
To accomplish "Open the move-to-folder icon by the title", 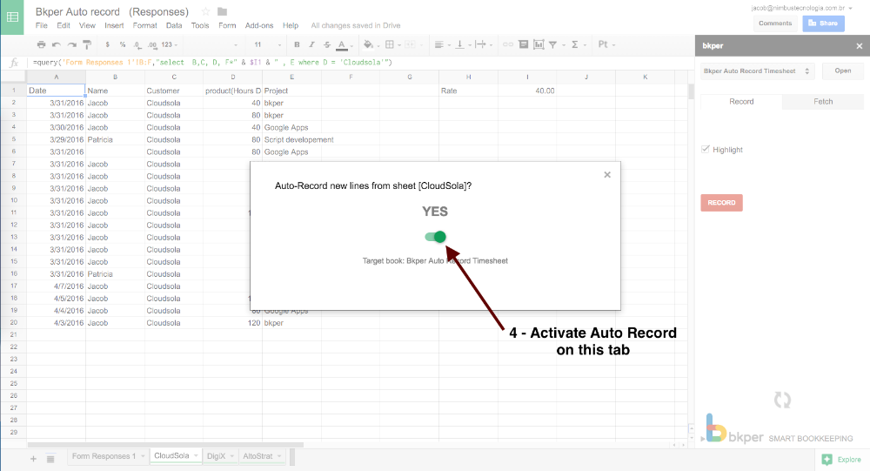I will point(222,11).
